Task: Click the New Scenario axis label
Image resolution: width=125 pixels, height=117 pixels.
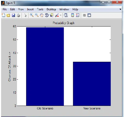Action: click(92, 108)
